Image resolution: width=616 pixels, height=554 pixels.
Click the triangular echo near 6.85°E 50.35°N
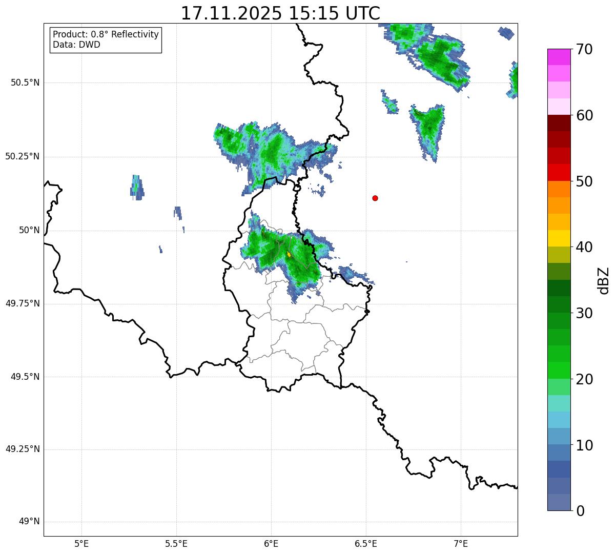tap(428, 132)
